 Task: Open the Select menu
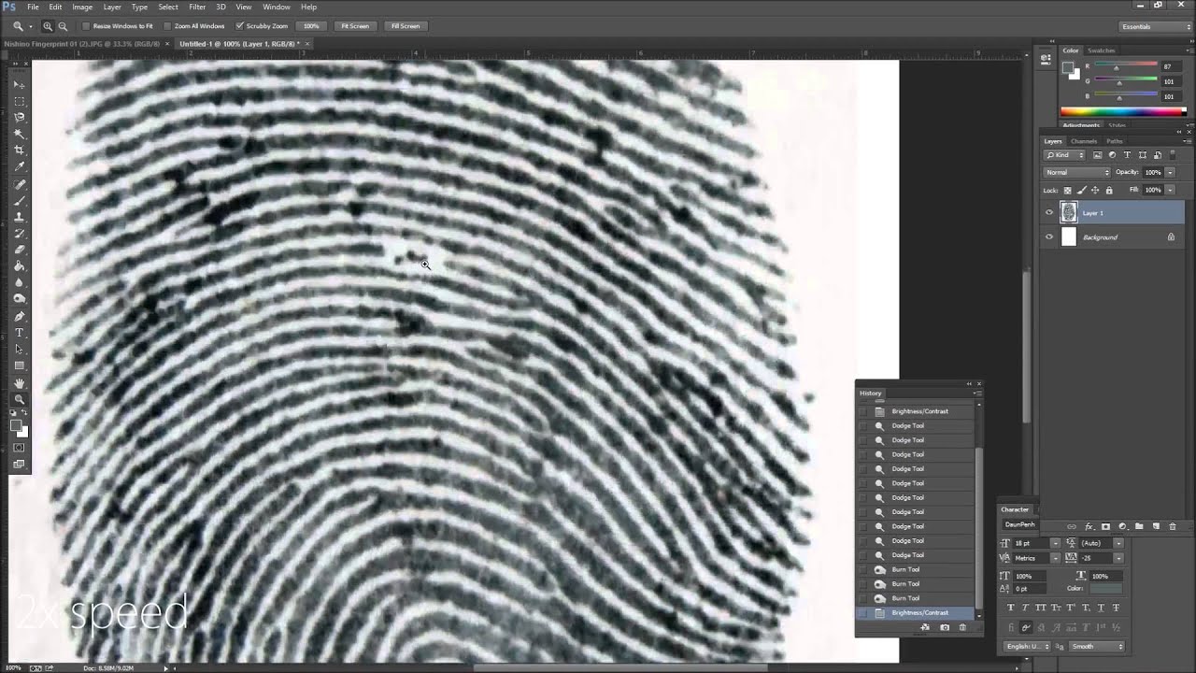[x=168, y=7]
